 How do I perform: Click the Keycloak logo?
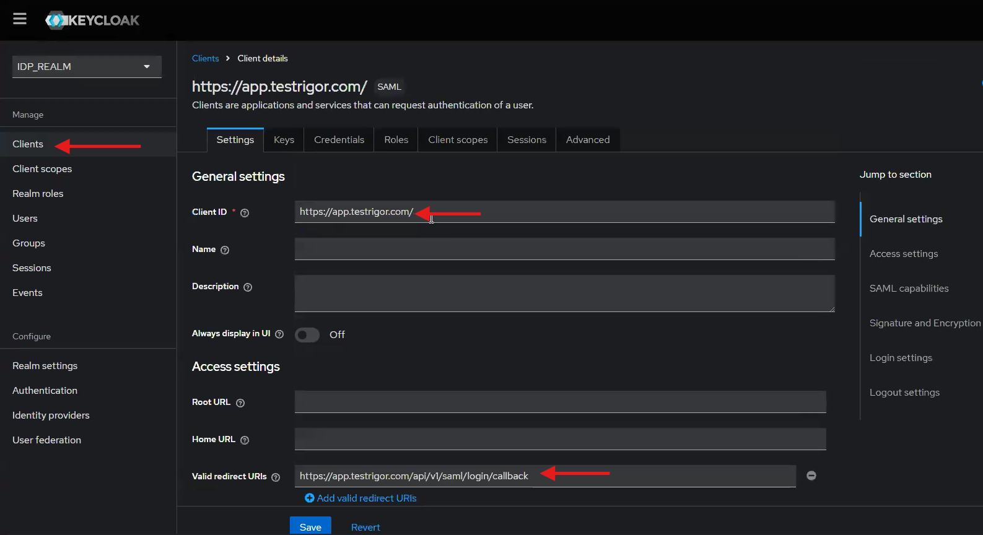point(92,20)
